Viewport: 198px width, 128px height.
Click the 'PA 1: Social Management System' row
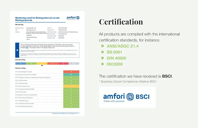pos(47,72)
